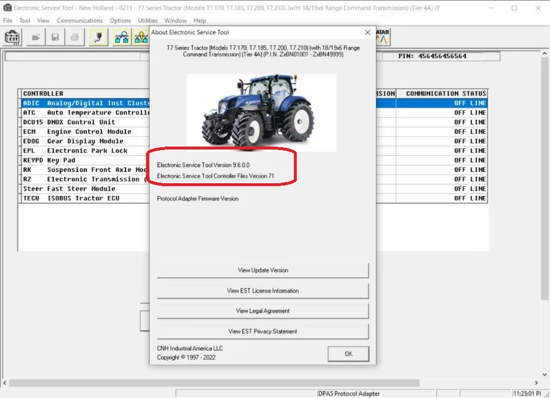
Task: Click the save diskette toolbar icon
Action: [55, 38]
